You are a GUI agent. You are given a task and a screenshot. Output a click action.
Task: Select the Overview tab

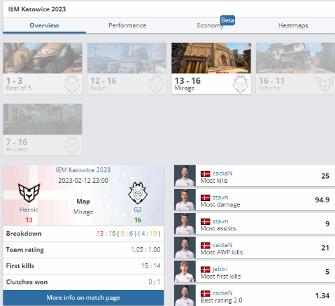pyautogui.click(x=44, y=25)
